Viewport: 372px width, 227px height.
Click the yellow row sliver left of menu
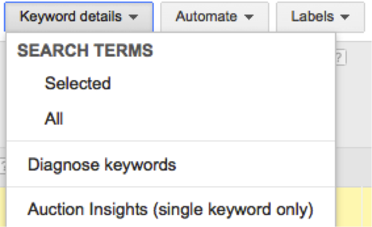click(x=3, y=207)
